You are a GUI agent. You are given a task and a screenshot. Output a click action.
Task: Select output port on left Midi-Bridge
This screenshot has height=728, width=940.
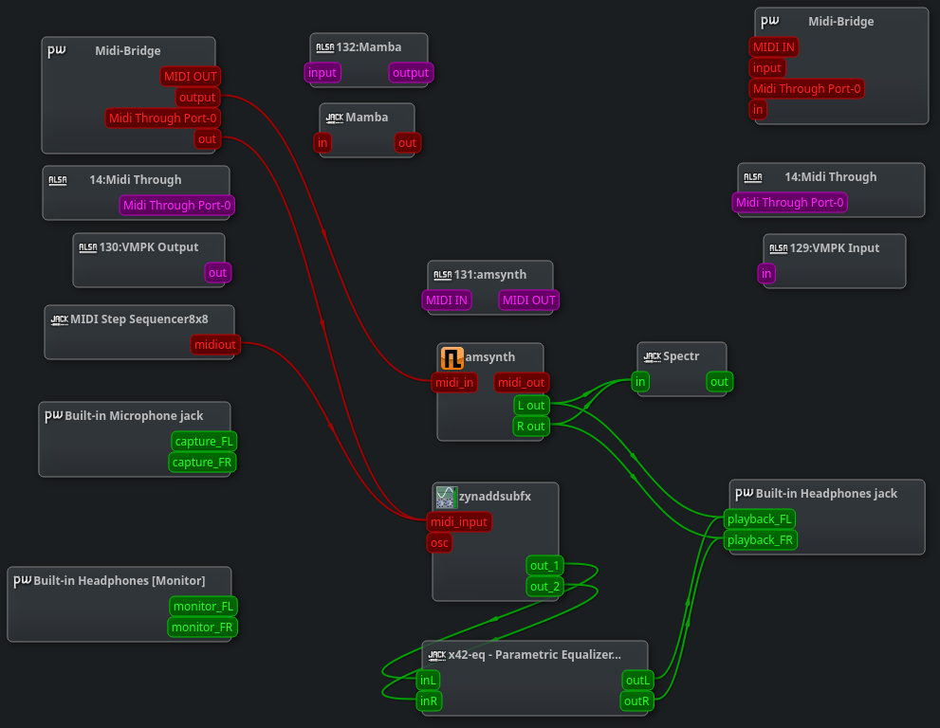[196, 97]
